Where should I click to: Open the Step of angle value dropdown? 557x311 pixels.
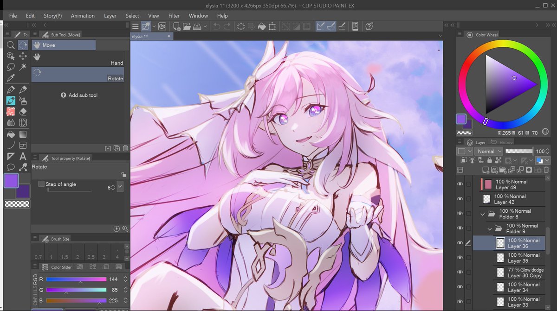[x=120, y=187]
